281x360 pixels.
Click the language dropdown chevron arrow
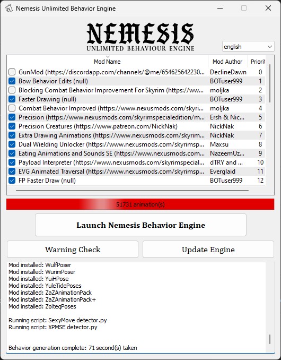[x=270, y=47]
